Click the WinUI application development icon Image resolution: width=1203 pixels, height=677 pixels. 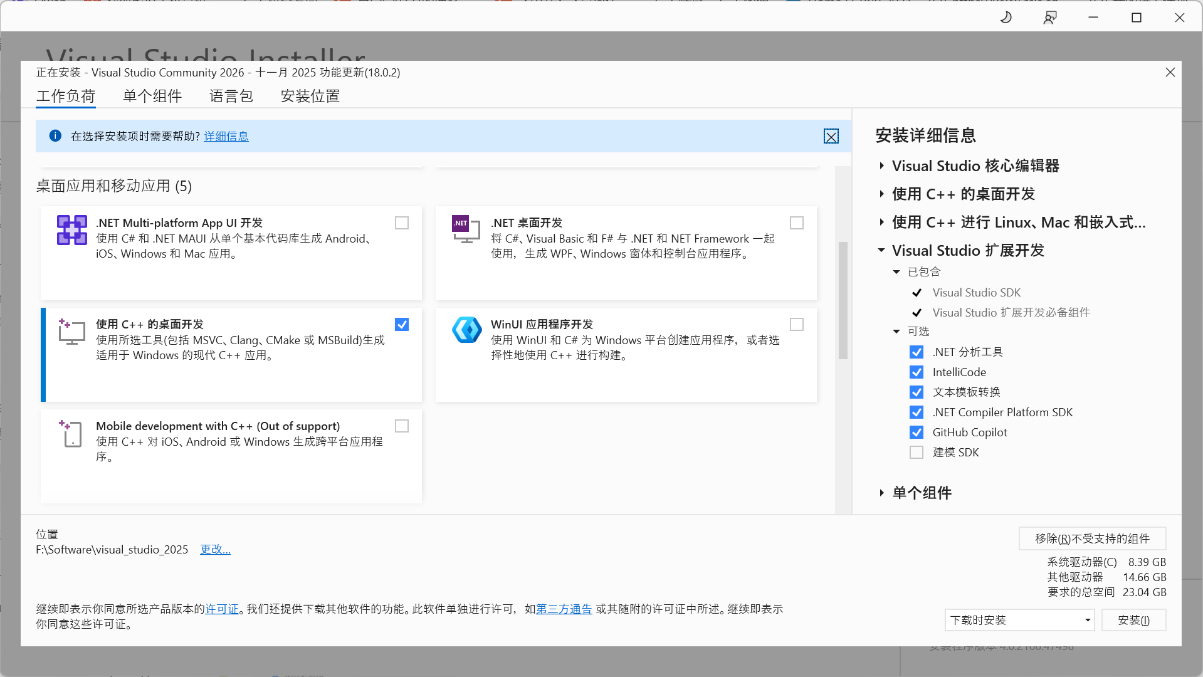pos(467,330)
